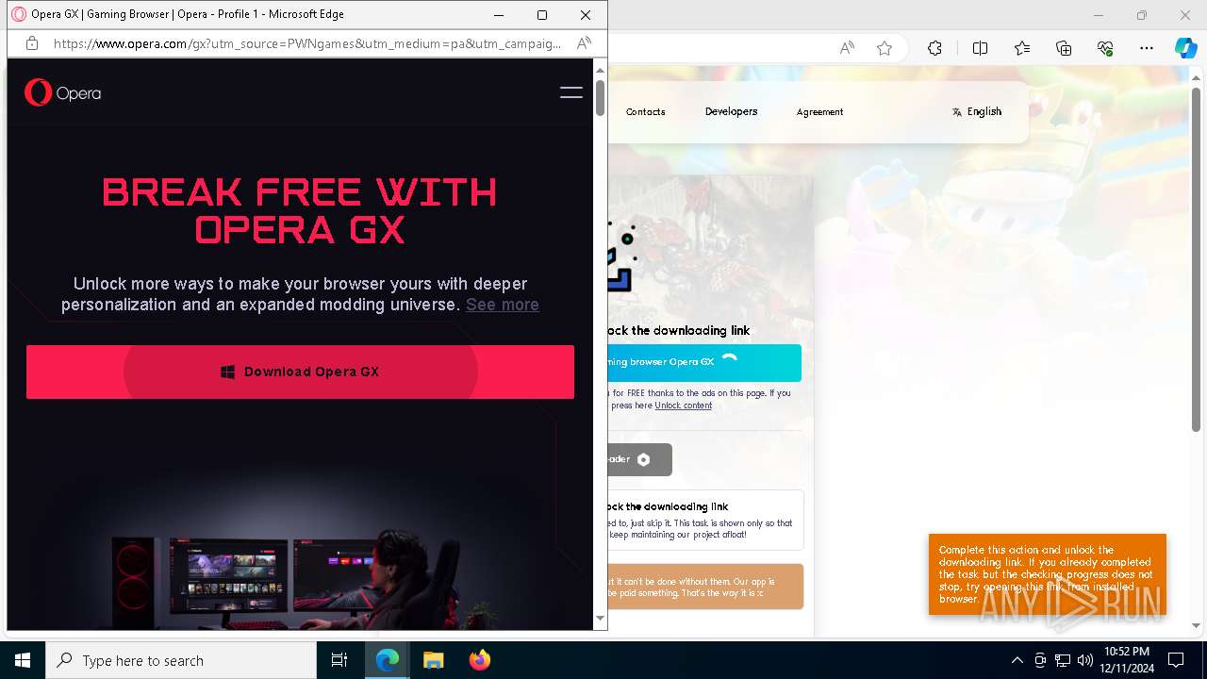Open the Opera hamburger menu
The image size is (1207, 679).
click(x=570, y=92)
